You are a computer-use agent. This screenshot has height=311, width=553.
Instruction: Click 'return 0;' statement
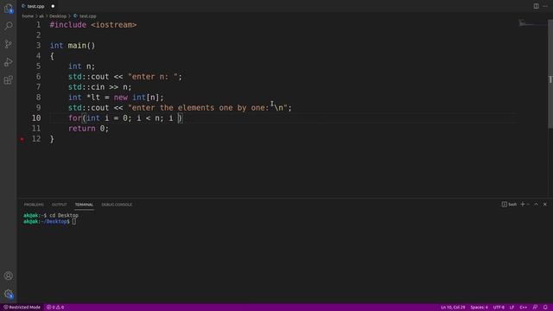click(88, 129)
